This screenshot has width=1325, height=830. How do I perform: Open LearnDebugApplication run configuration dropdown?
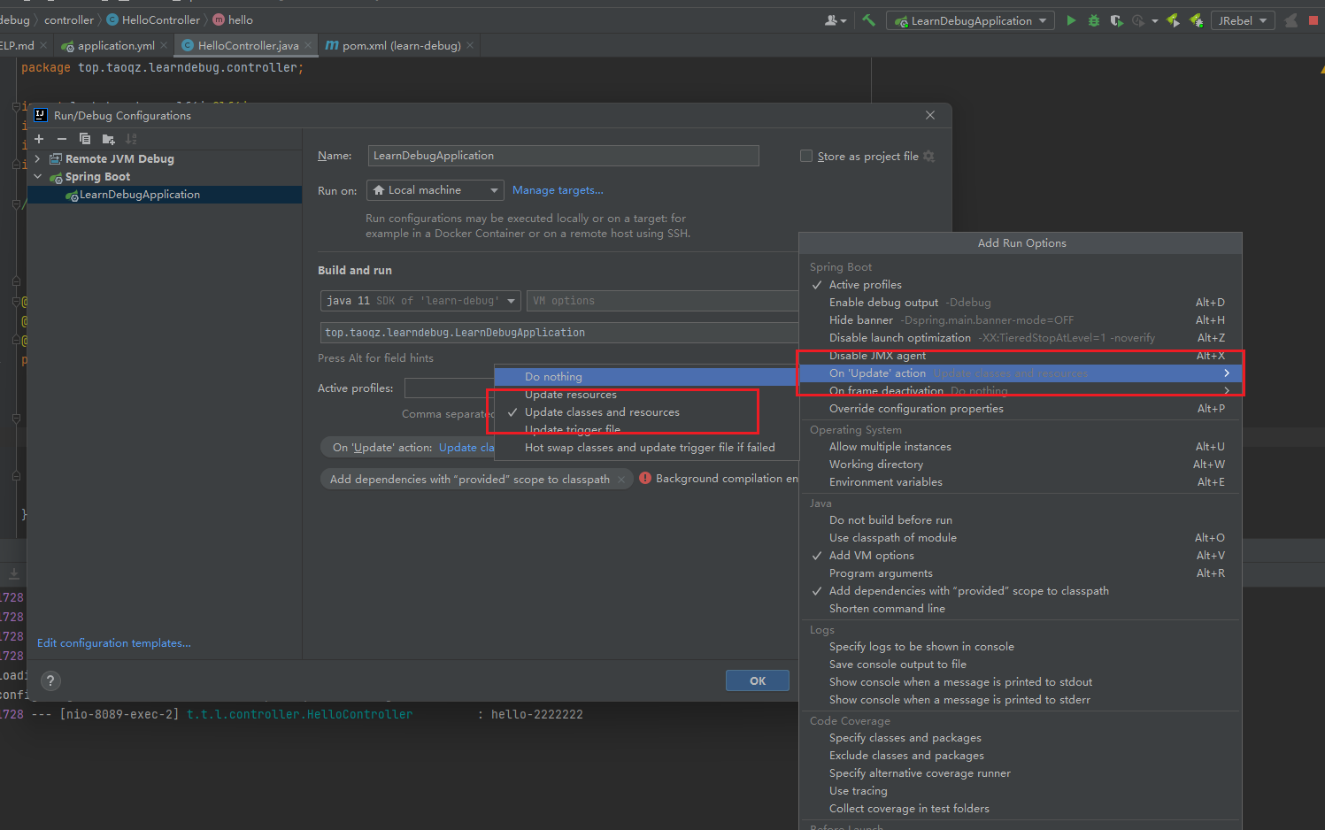pyautogui.click(x=970, y=20)
